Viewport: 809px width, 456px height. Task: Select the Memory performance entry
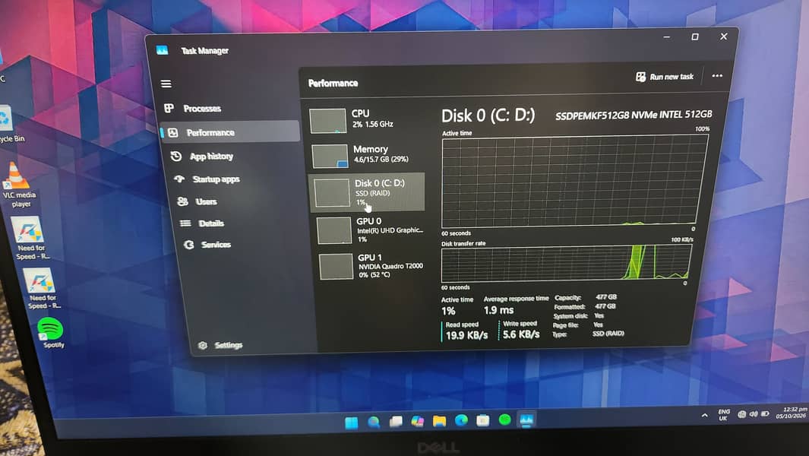tap(368, 155)
